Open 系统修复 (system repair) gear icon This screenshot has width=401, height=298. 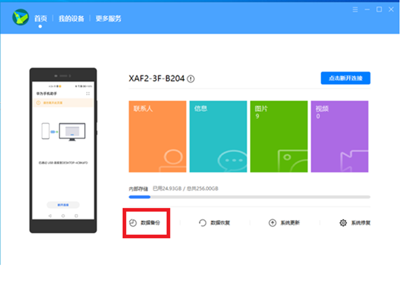coord(343,223)
